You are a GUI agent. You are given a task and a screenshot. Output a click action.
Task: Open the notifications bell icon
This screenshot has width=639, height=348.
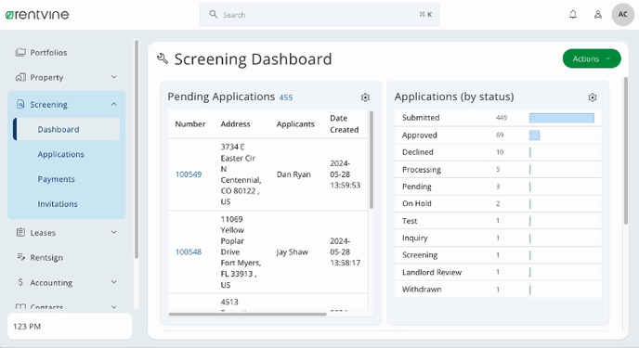[x=572, y=15]
